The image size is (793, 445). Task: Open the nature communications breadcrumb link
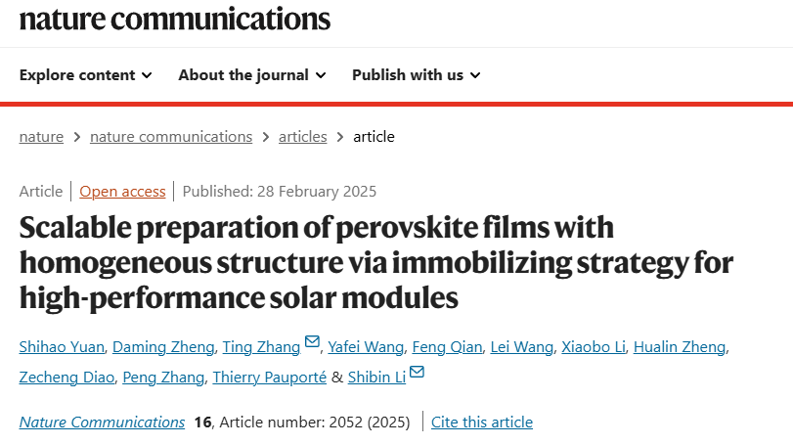click(x=171, y=136)
